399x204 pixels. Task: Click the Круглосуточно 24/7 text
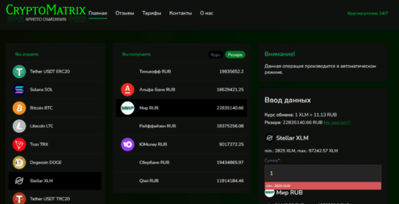tap(368, 13)
